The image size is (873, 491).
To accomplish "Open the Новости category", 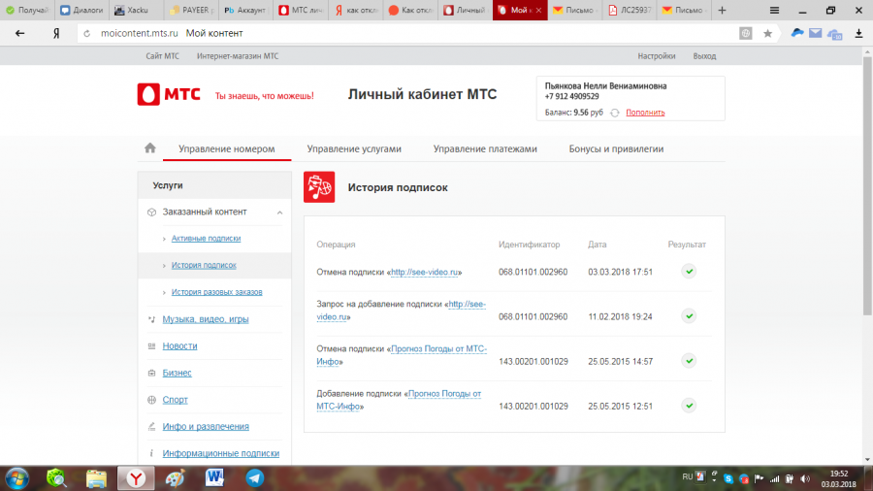I will [x=179, y=345].
